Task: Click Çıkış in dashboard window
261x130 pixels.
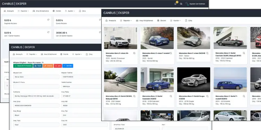Action: tap(82, 11)
